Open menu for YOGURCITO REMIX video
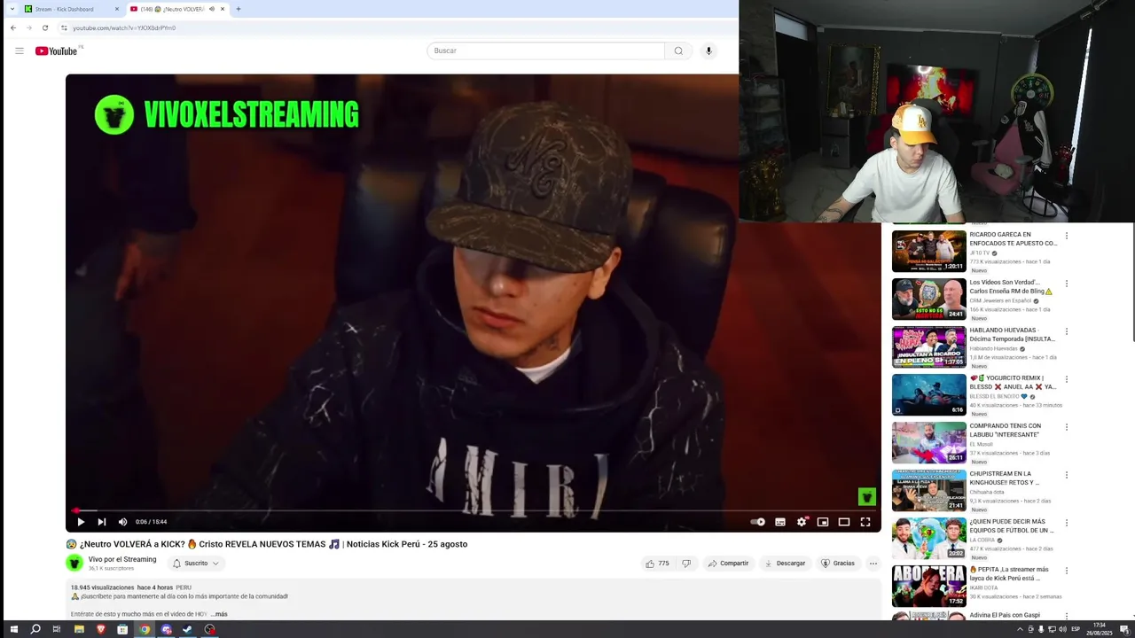Image resolution: width=1135 pixels, height=638 pixels. pos(1067,379)
